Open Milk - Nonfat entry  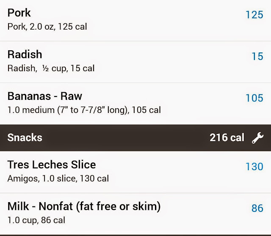(x=84, y=206)
